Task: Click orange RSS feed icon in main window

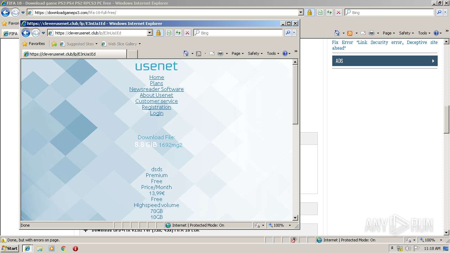Action: tap(350, 33)
